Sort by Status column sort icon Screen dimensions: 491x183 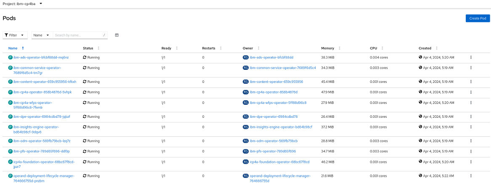coord(98,48)
